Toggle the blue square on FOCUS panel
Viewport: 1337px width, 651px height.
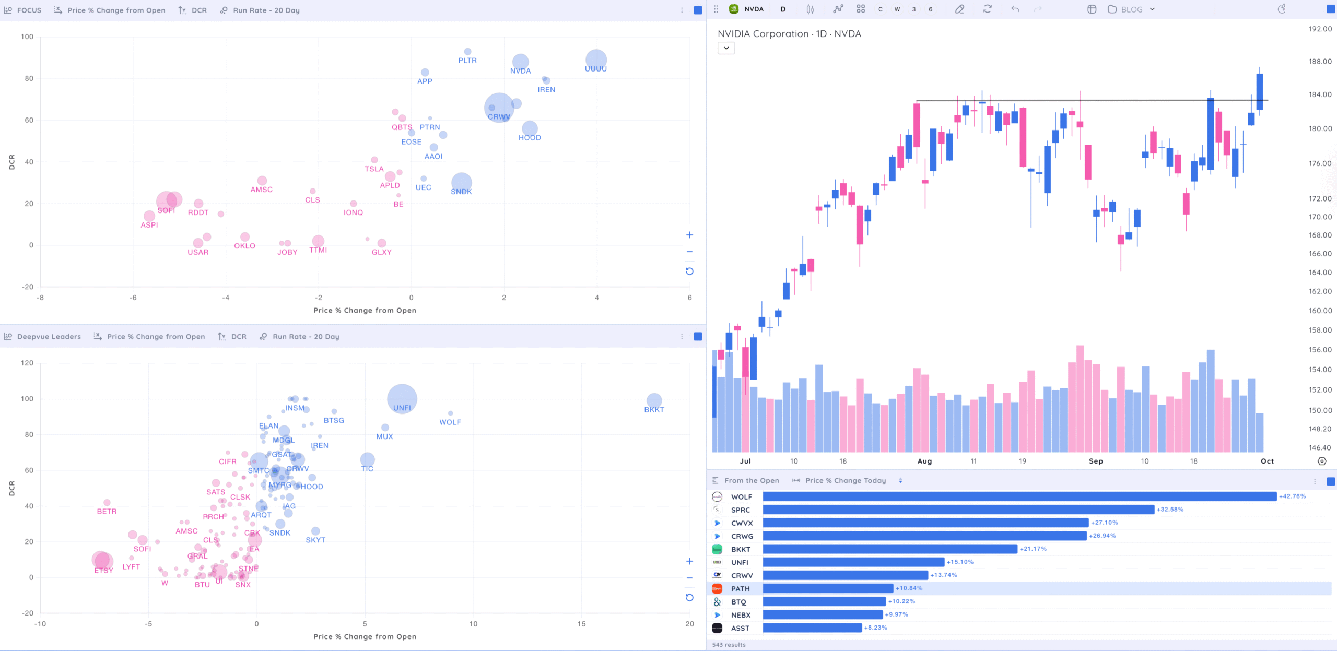click(698, 10)
